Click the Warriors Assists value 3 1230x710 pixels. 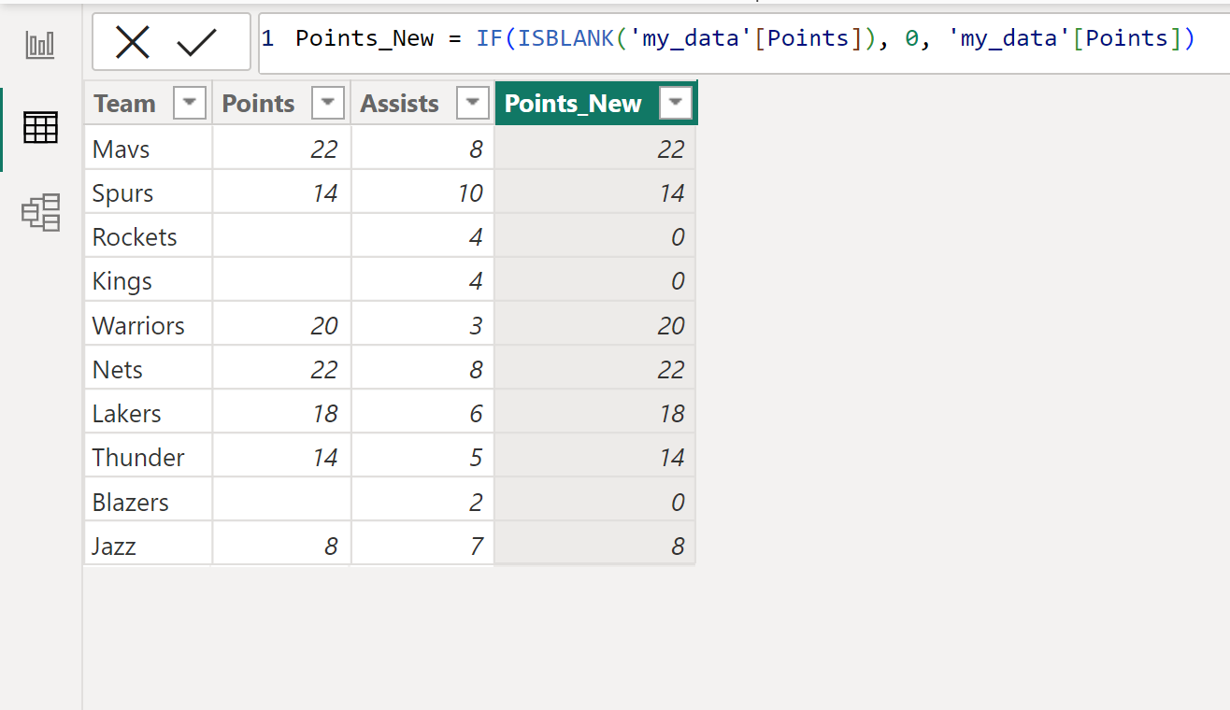476,324
